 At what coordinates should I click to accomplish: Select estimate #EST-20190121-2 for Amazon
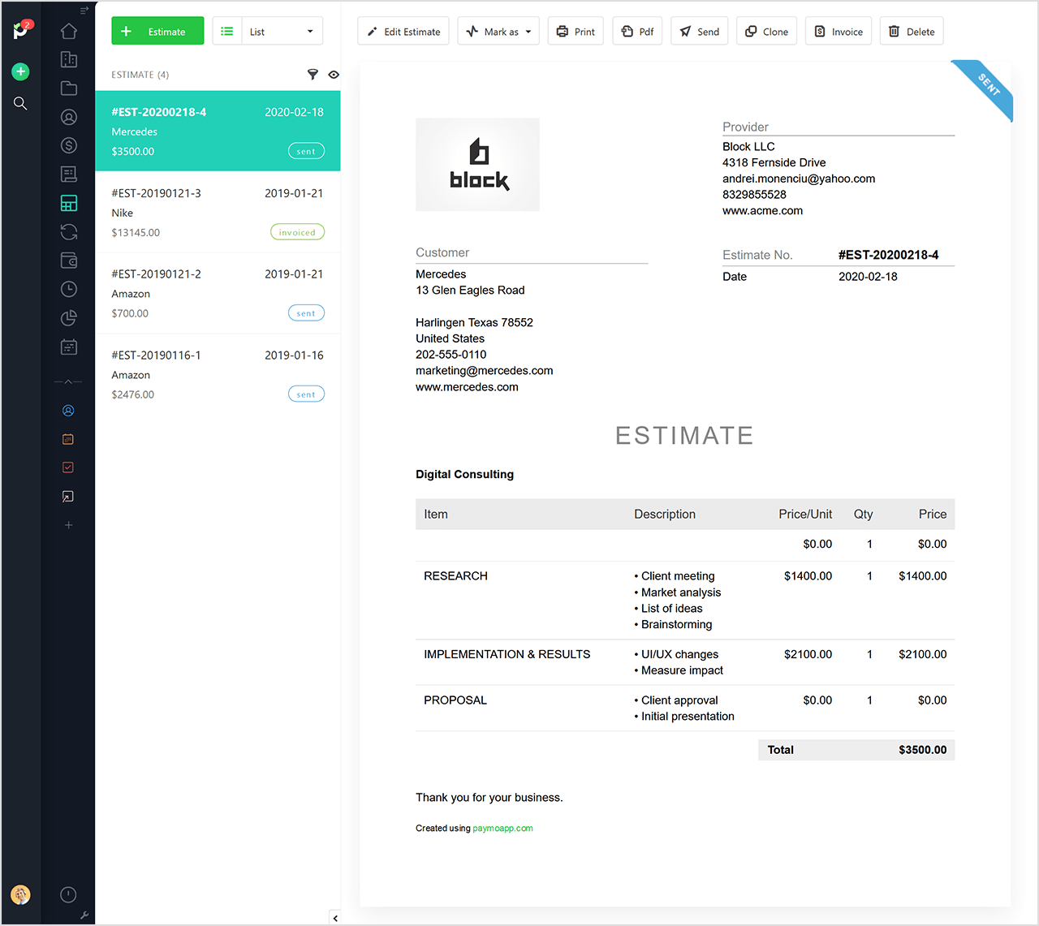pyautogui.click(x=218, y=293)
